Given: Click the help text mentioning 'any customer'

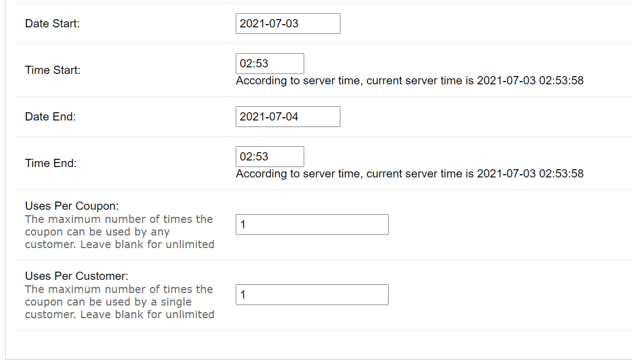Looking at the screenshot, I should (119, 232).
